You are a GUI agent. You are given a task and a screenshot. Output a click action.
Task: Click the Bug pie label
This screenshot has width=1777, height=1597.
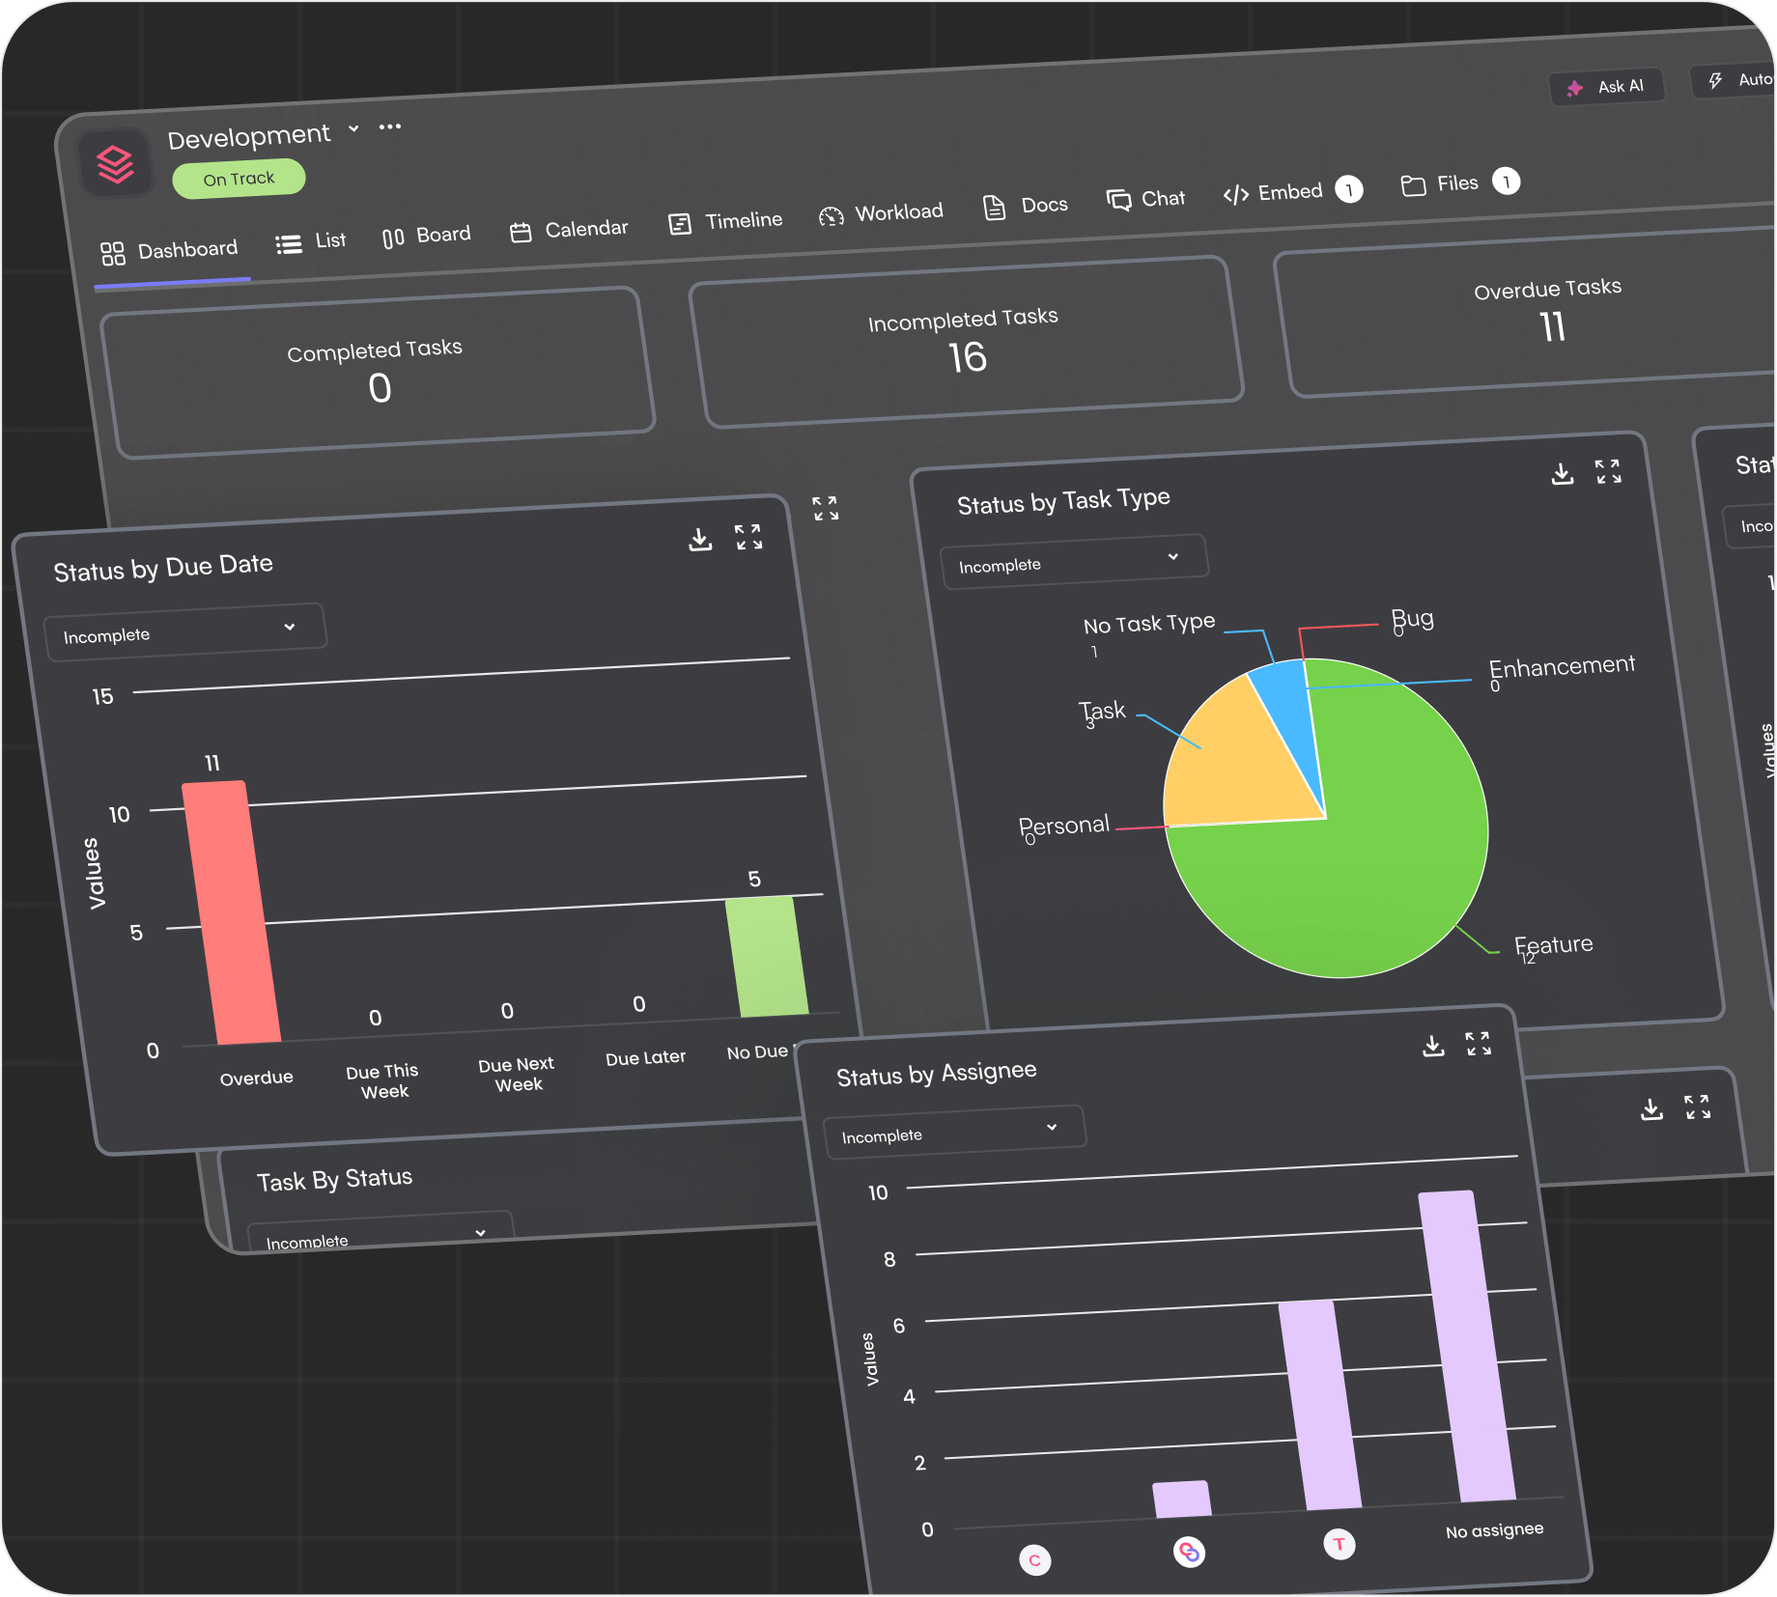point(1413,619)
